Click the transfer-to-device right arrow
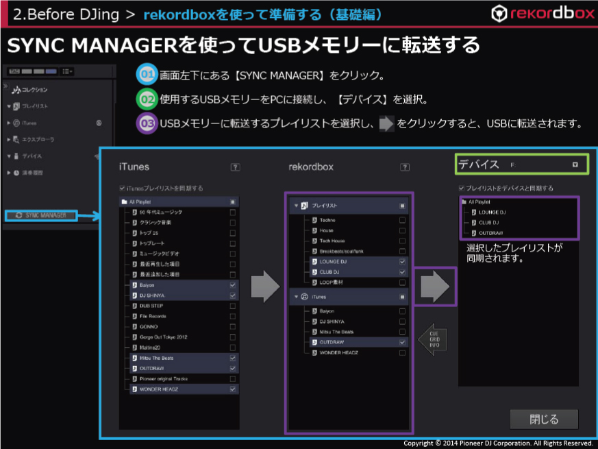 tap(435, 287)
